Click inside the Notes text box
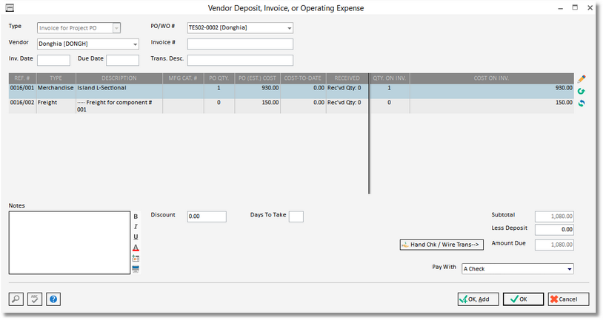603x320 pixels. (70, 242)
